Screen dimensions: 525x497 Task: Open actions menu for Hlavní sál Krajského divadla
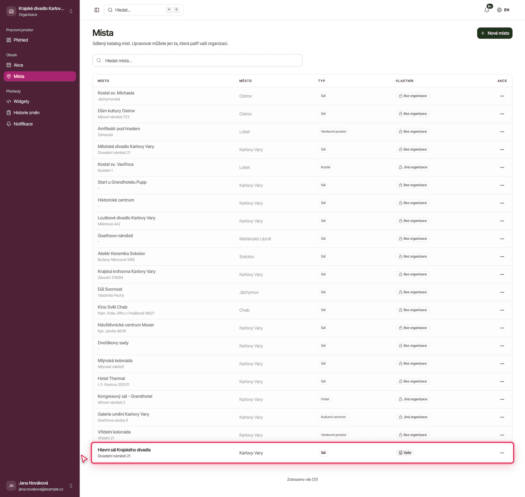[x=502, y=453]
